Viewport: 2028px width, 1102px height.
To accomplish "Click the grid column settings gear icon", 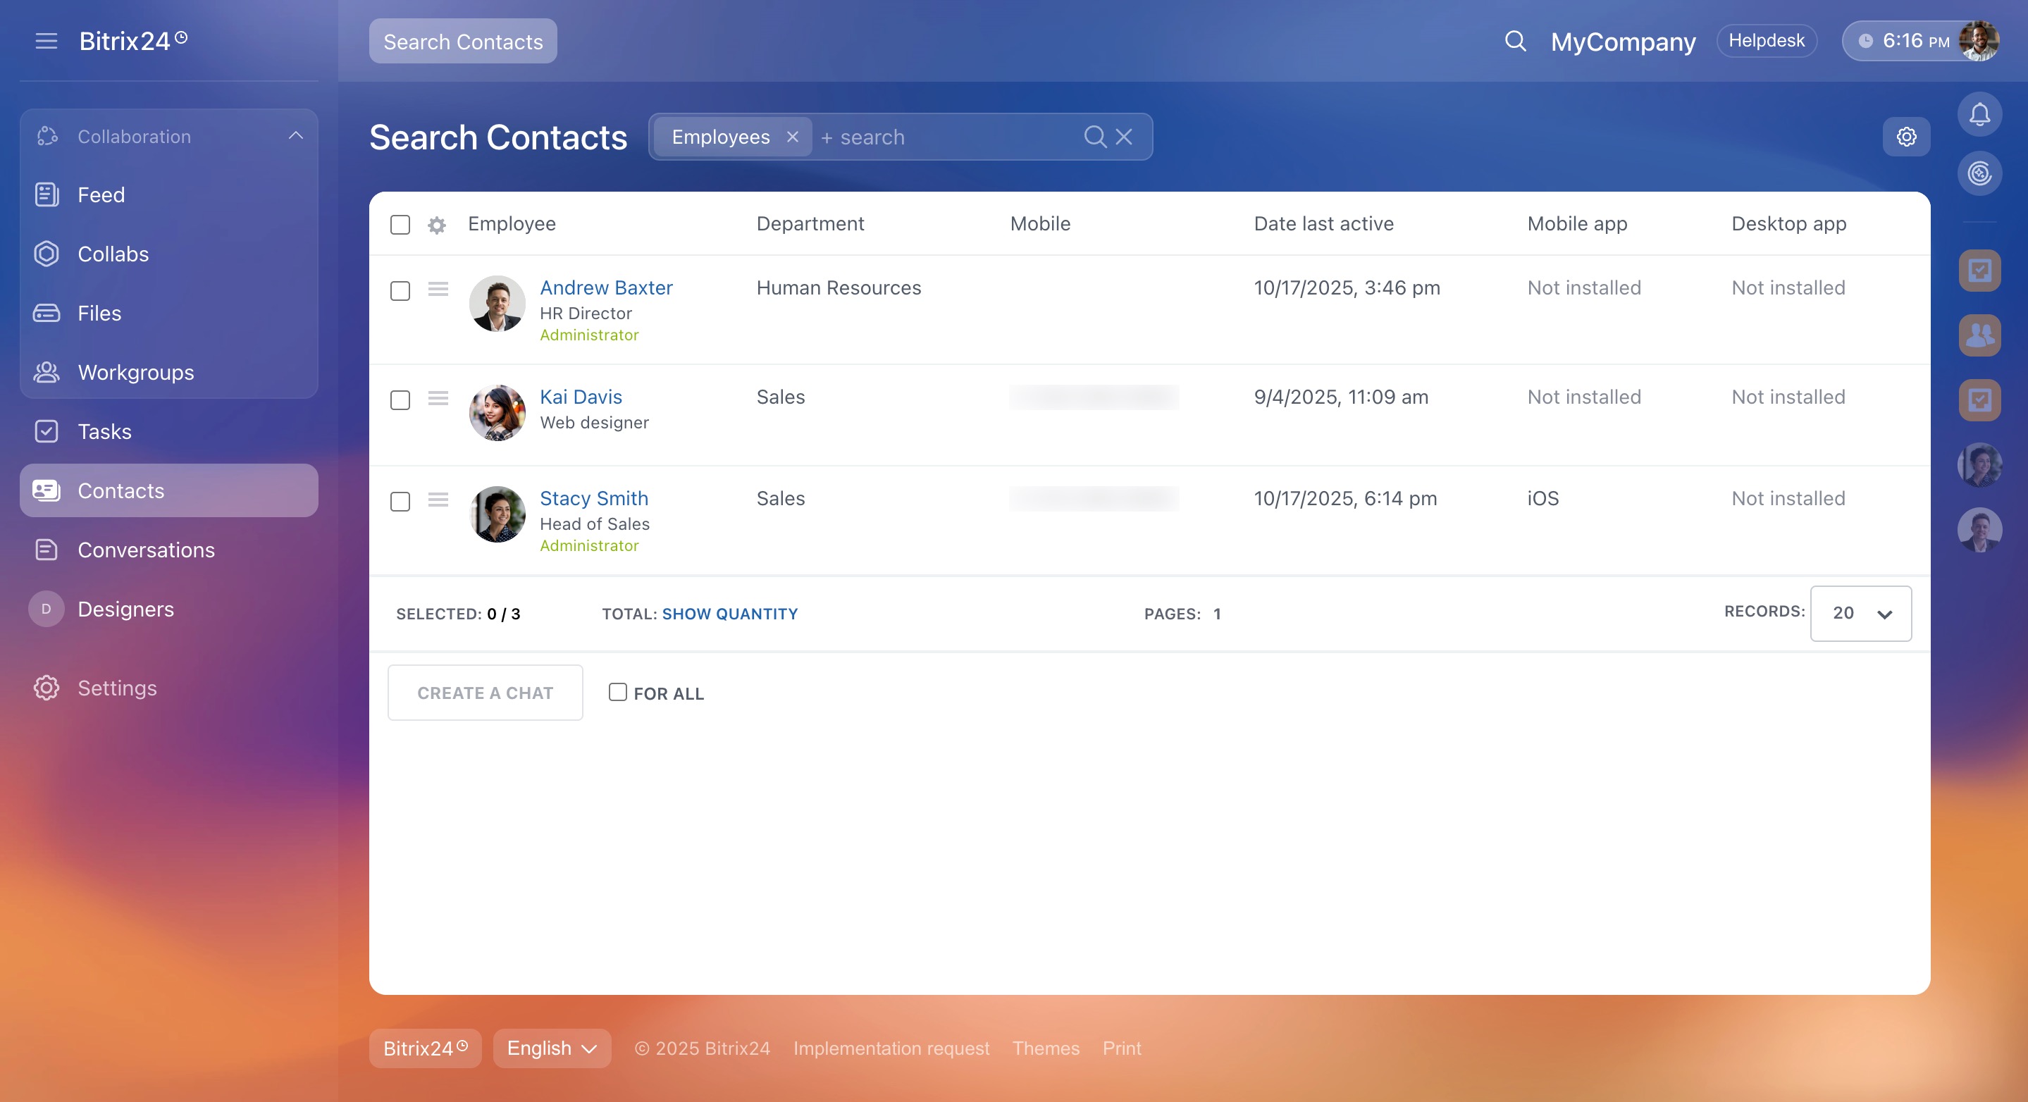I will [437, 226].
